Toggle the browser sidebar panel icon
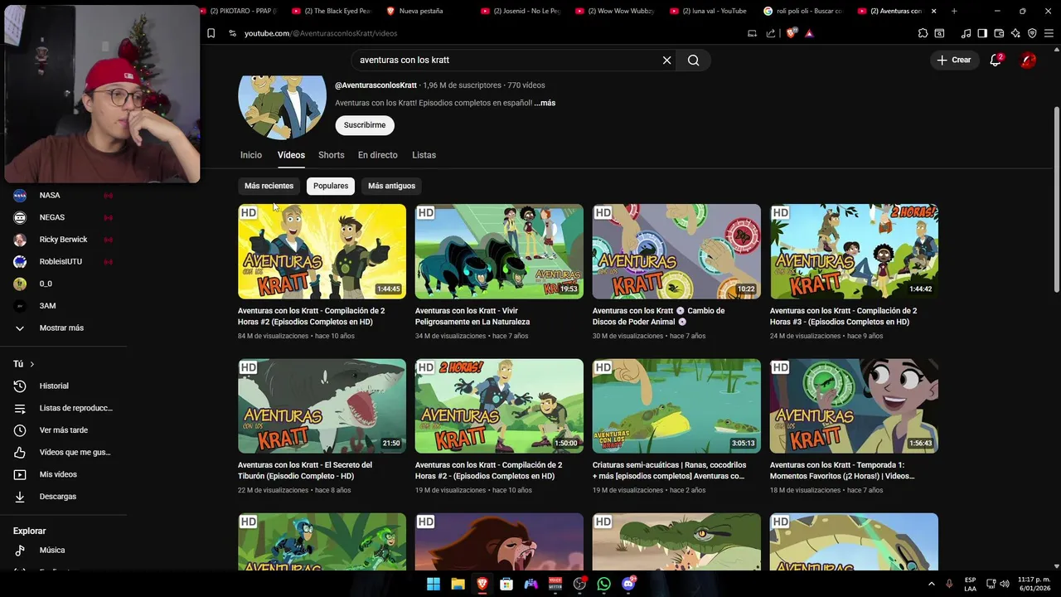 tap(982, 33)
